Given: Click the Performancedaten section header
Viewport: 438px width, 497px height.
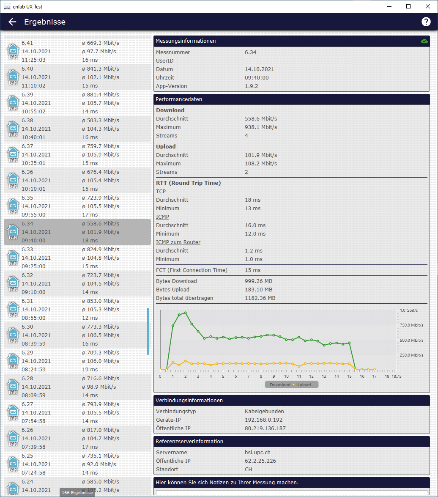Looking at the screenshot, I should pos(291,99).
